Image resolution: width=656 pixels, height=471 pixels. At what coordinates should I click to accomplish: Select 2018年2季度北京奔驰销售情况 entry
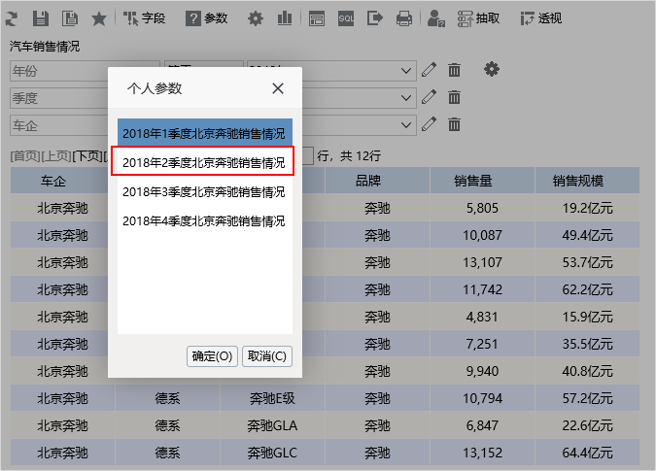click(203, 162)
